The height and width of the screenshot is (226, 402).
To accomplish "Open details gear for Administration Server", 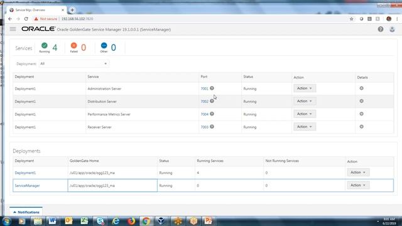I will coord(362,88).
